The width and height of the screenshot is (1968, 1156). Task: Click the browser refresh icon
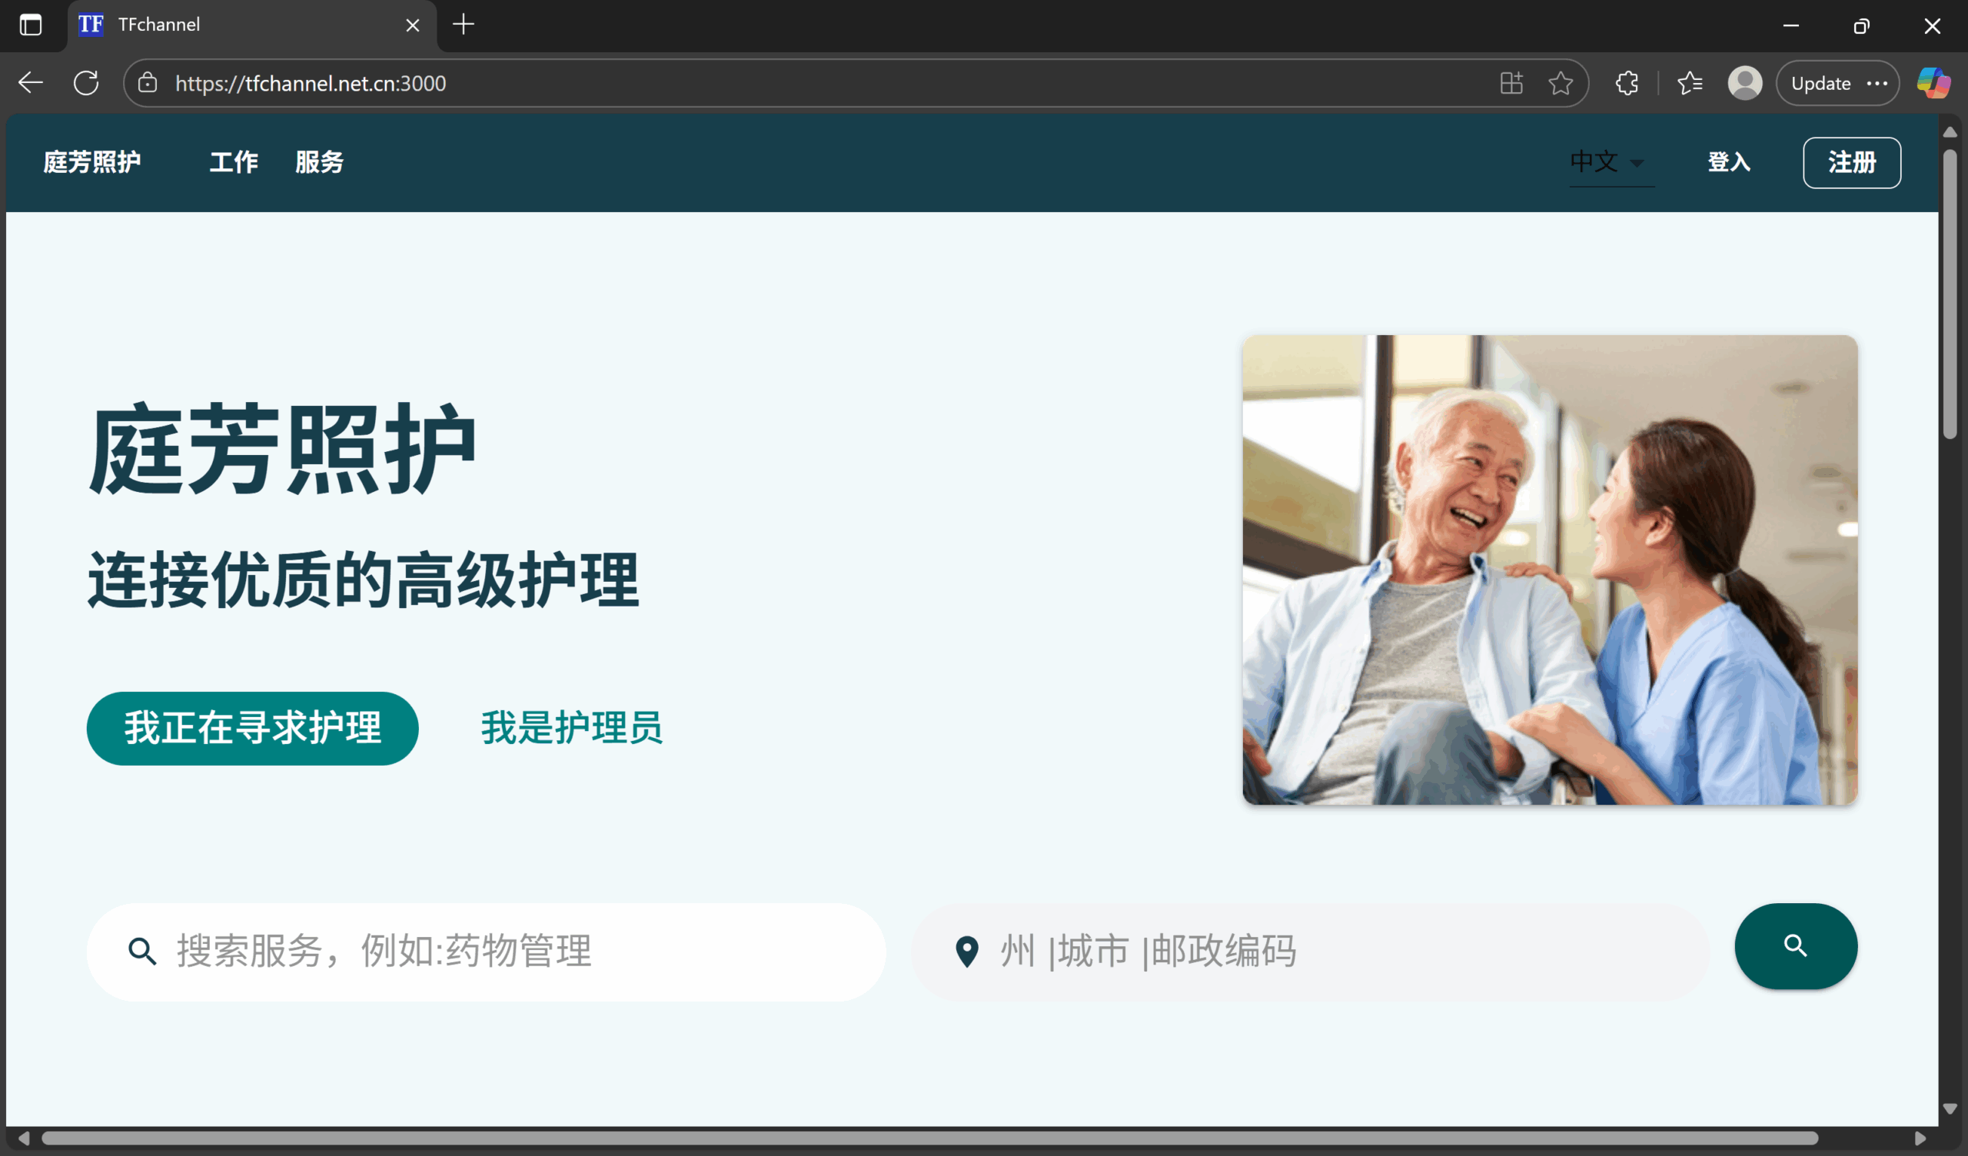click(x=86, y=83)
